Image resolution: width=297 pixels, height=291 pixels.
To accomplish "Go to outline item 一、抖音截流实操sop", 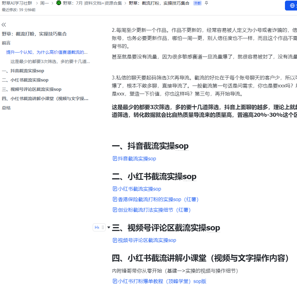I will click(x=23, y=71).
